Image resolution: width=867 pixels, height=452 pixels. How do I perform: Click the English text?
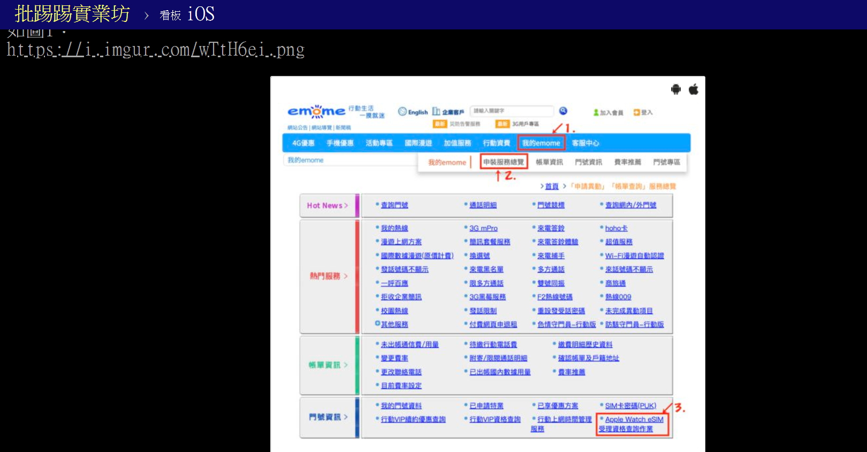tap(418, 112)
